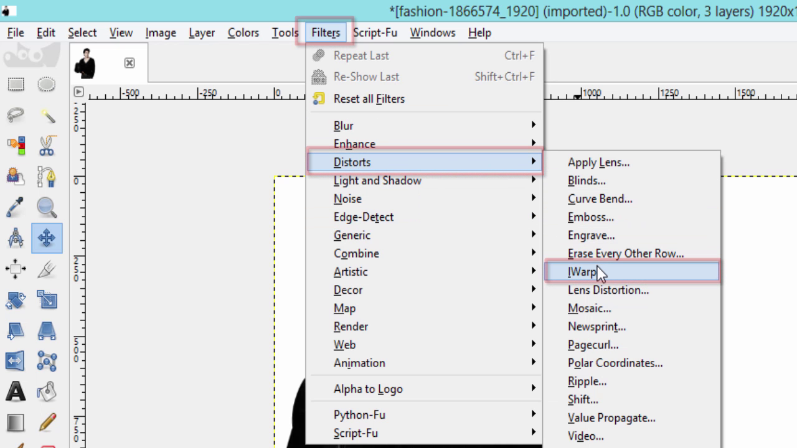The width and height of the screenshot is (797, 448).
Task: Select the Rotate tool
Action: coord(16,300)
